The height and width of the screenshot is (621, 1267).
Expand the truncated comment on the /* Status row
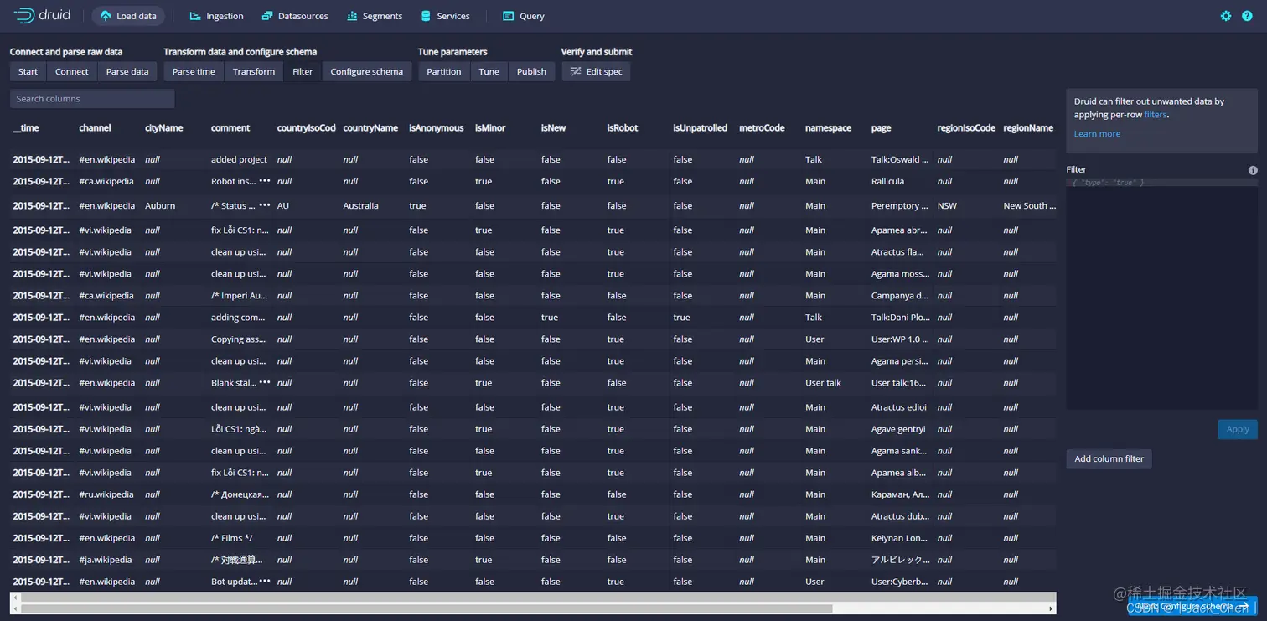[x=265, y=205]
